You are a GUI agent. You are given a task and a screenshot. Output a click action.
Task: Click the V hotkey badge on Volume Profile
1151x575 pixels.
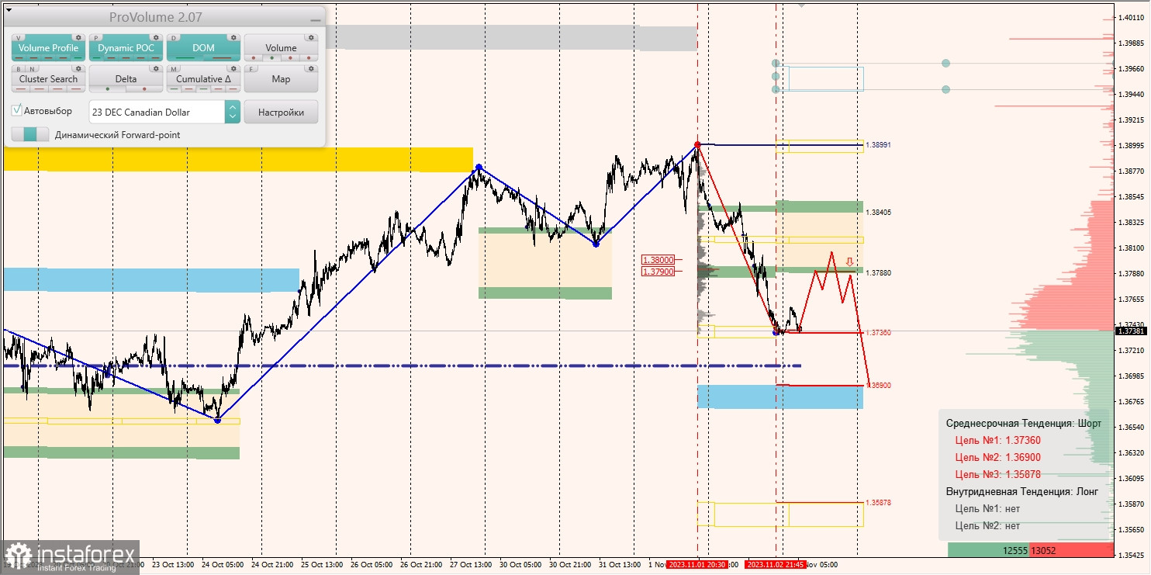click(19, 37)
